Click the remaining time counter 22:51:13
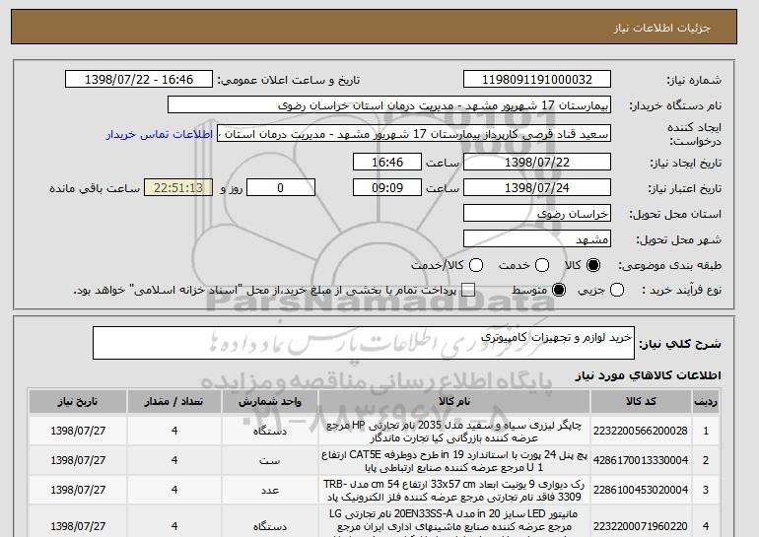 coord(178,188)
